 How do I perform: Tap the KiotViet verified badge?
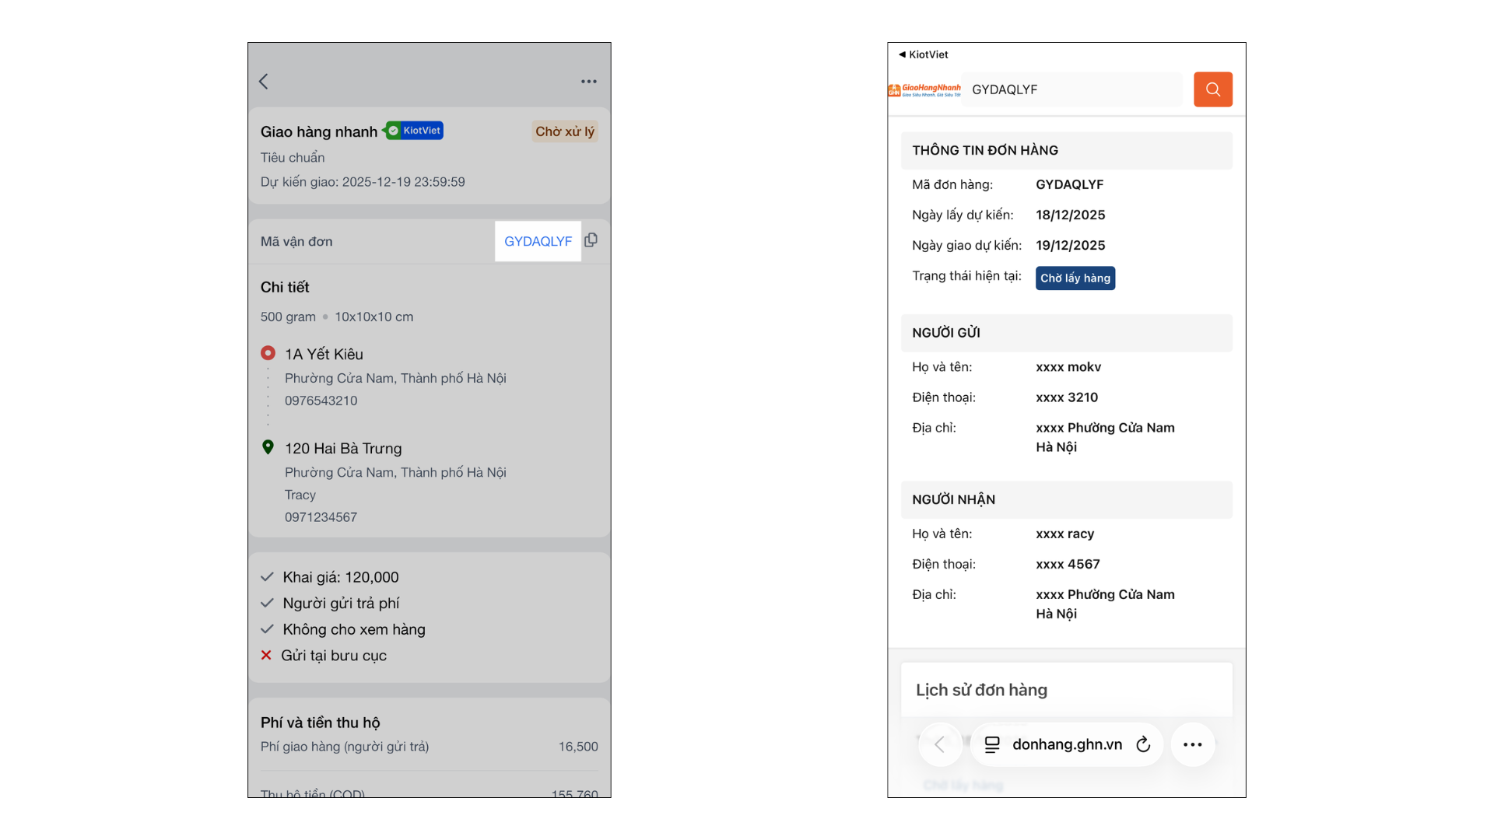pyautogui.click(x=415, y=131)
